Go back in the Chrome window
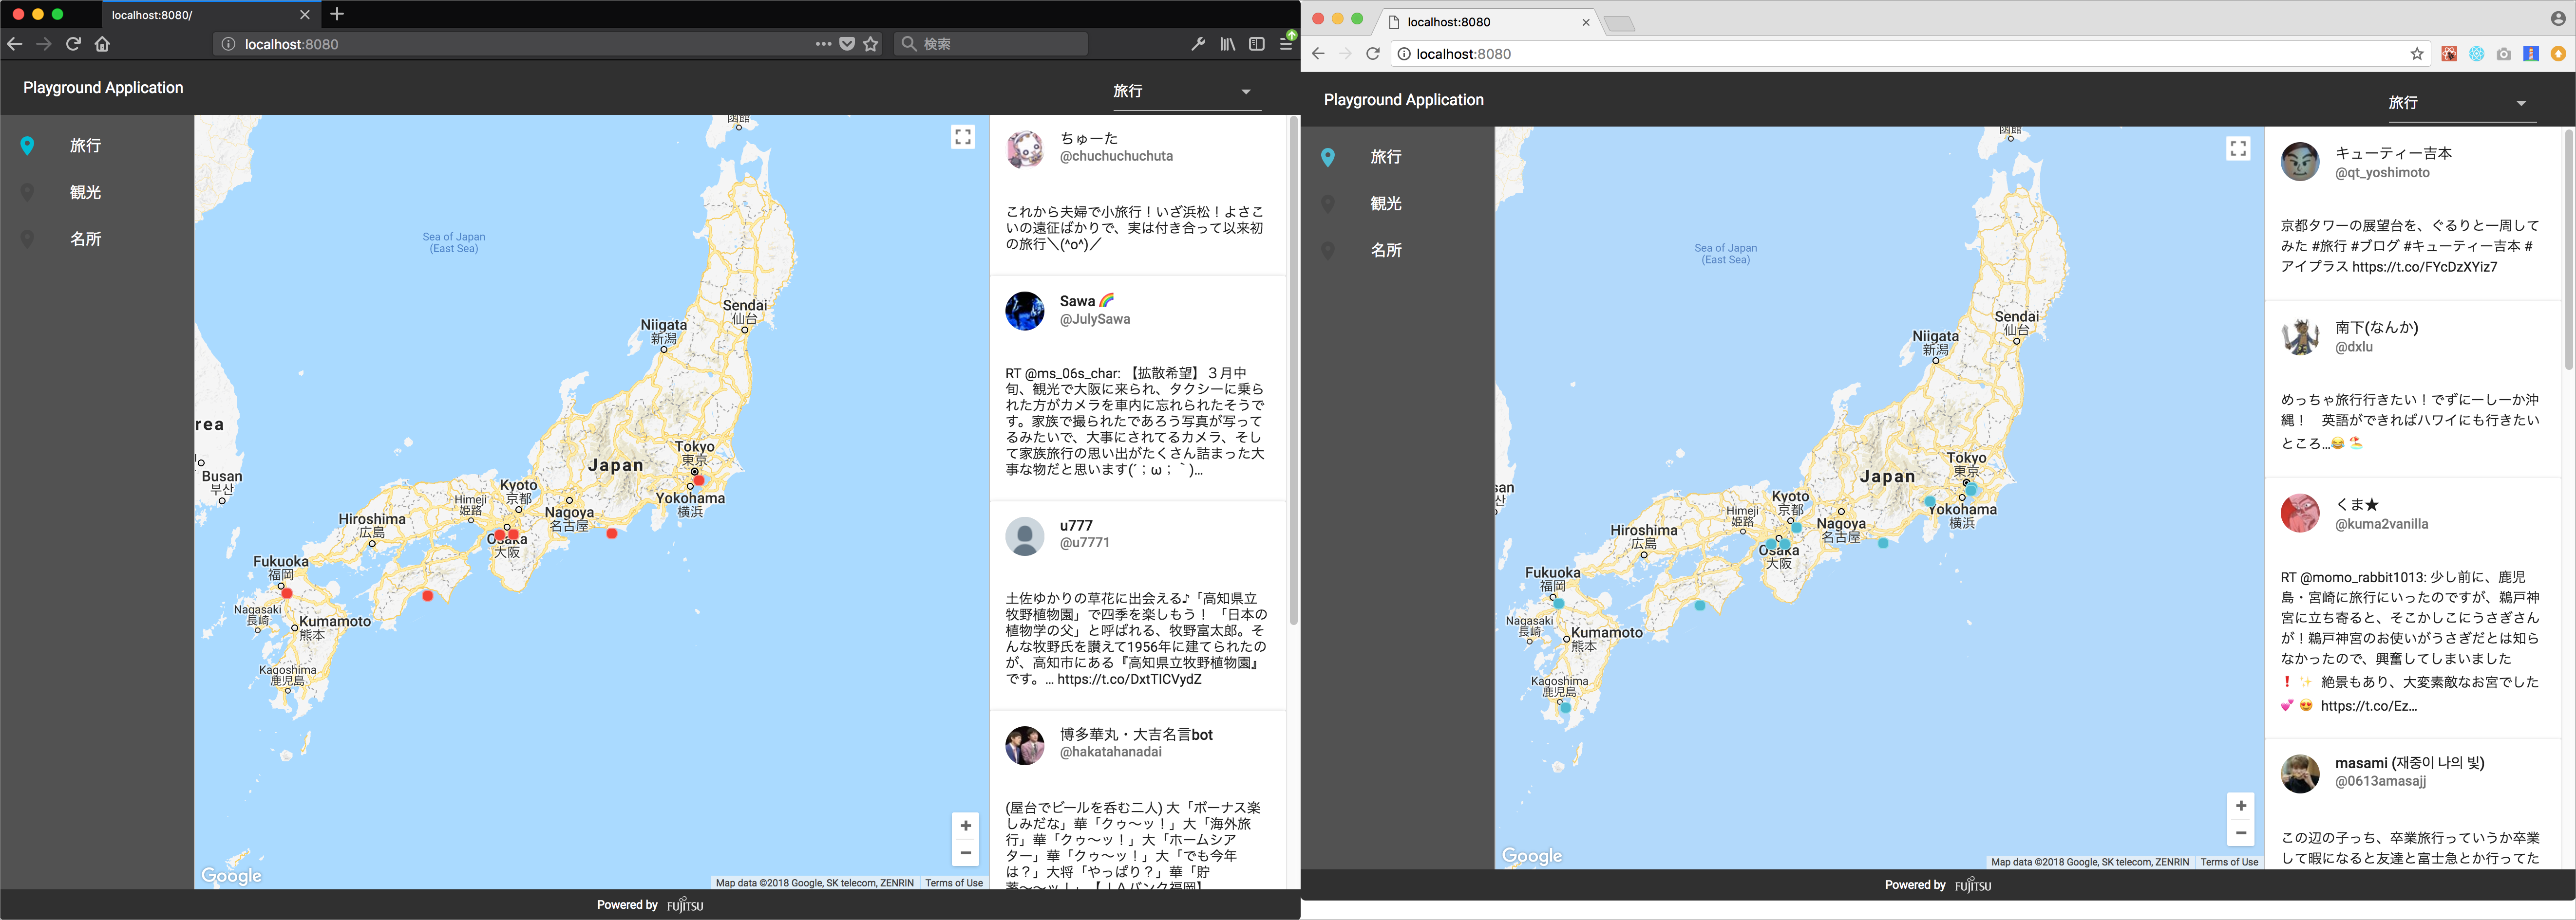The height and width of the screenshot is (920, 2576). [1318, 54]
